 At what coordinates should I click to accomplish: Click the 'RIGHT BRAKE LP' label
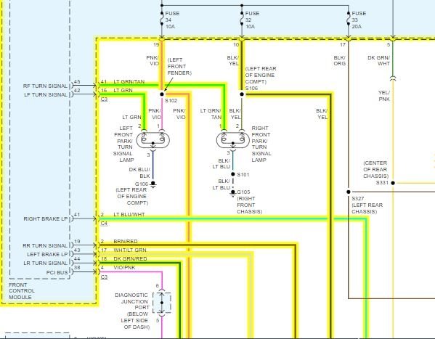(x=46, y=219)
